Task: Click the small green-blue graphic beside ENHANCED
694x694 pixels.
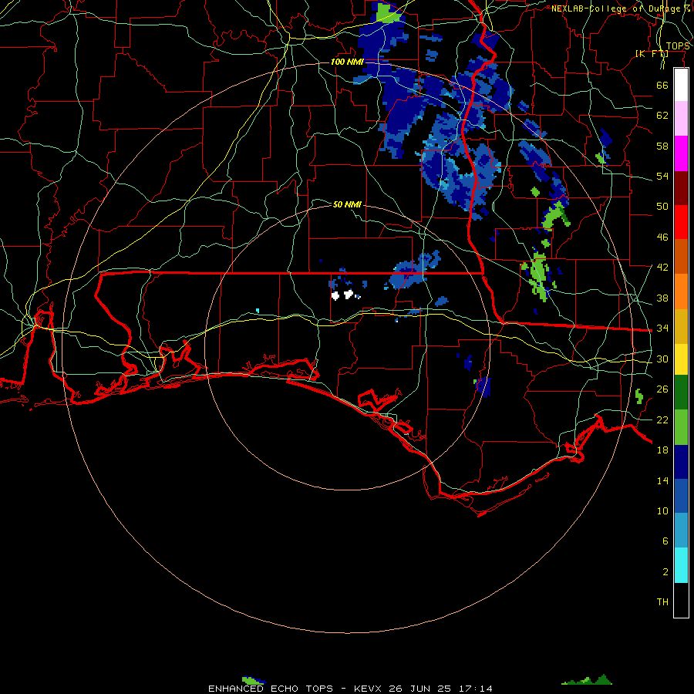Action: pyautogui.click(x=254, y=680)
